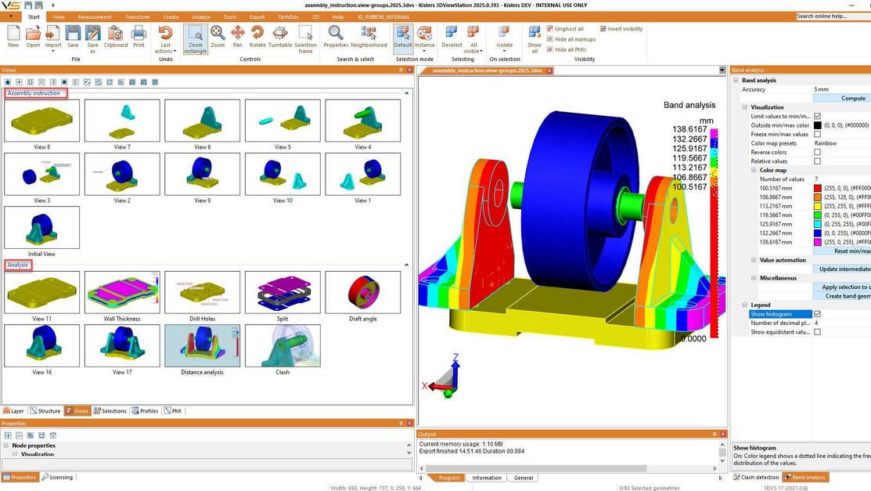Collapse the Value automation section
This screenshot has height=491, width=871.
tap(754, 260)
